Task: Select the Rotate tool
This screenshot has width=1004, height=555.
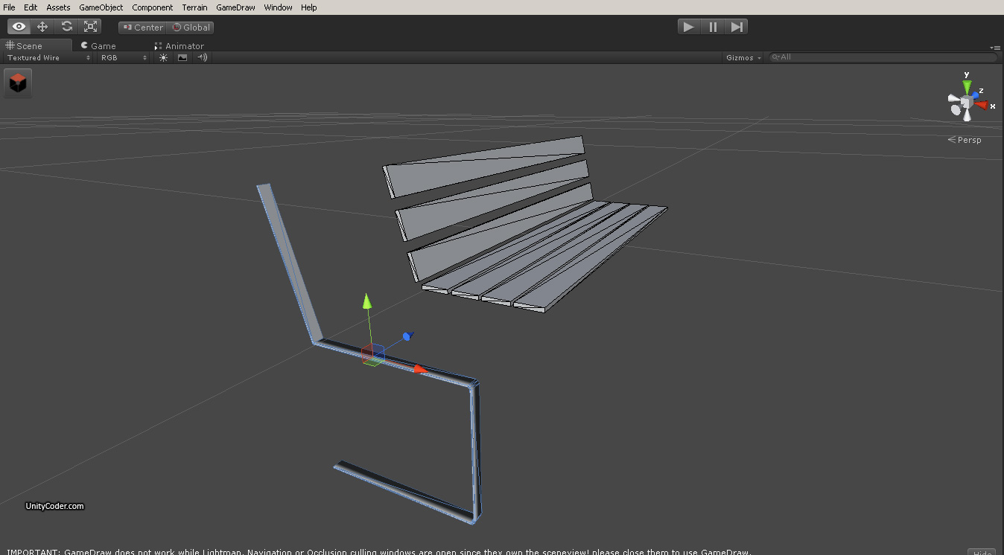Action: pyautogui.click(x=66, y=26)
